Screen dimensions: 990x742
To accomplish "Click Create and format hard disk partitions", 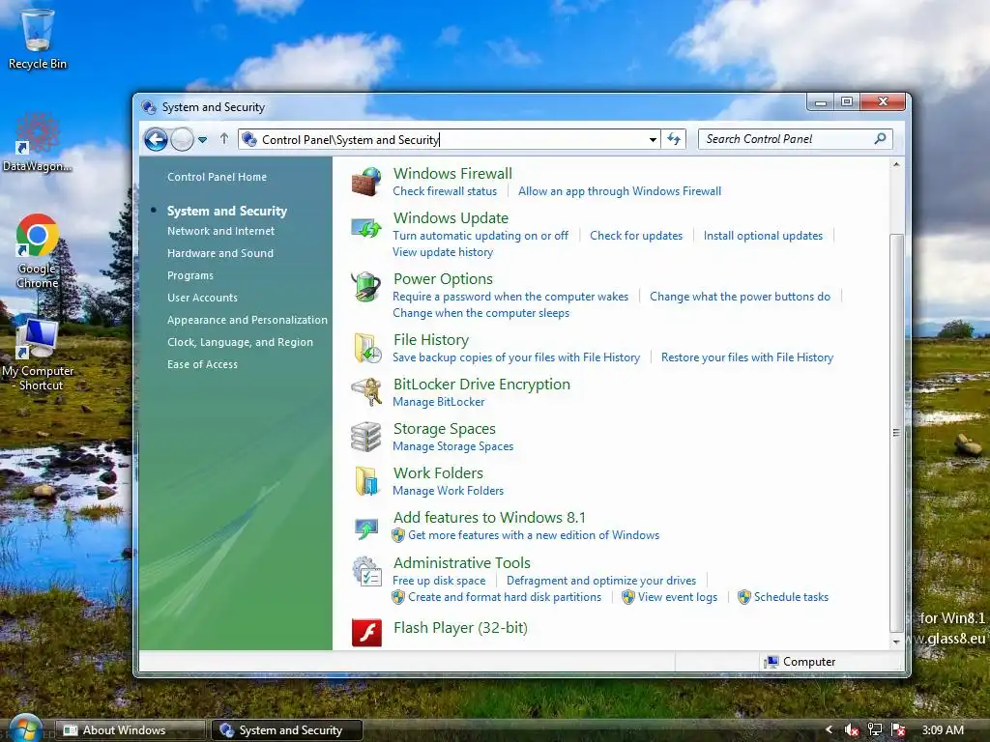I will [505, 597].
